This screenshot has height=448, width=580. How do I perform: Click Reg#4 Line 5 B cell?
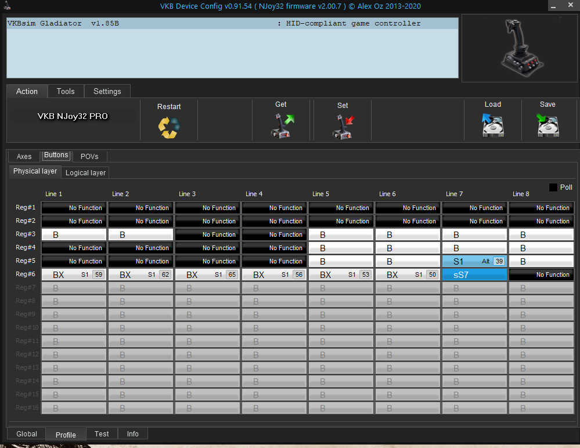pos(341,248)
